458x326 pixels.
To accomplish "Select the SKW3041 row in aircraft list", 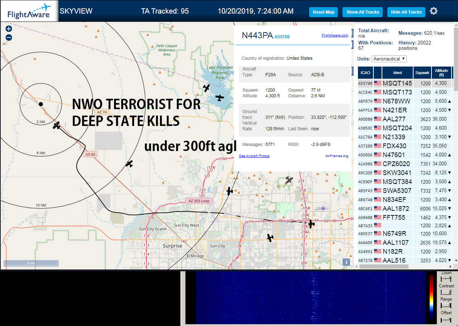I will click(x=405, y=173).
